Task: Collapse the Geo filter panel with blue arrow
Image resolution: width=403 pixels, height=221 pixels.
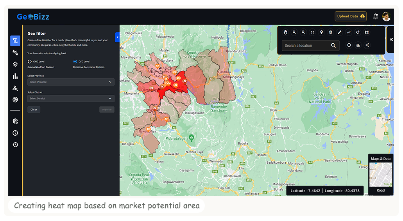Action: (117, 37)
